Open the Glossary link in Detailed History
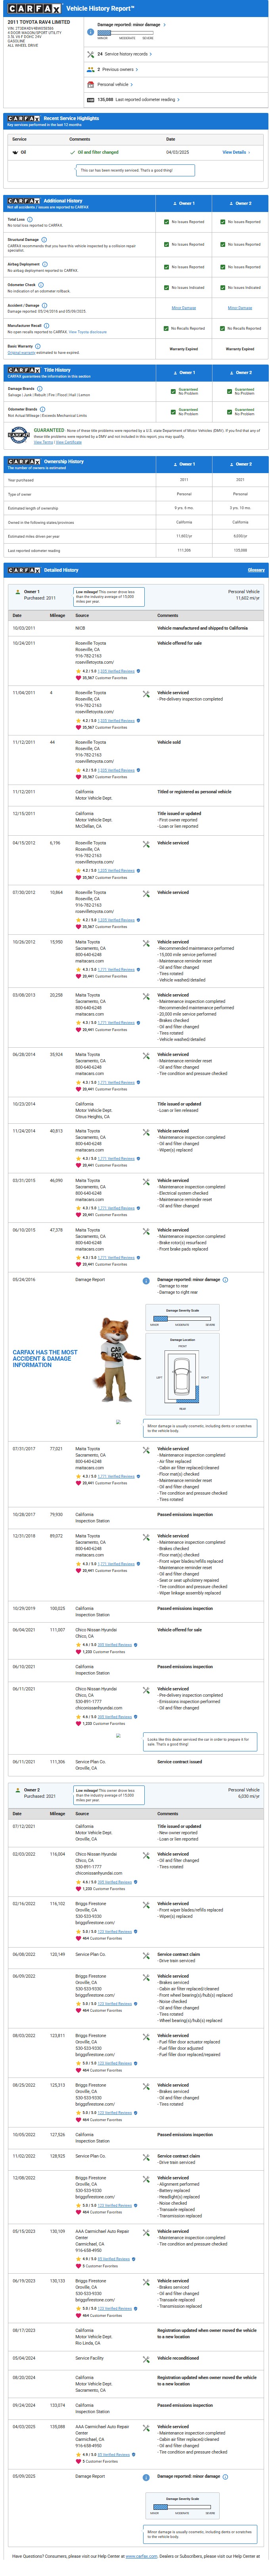The image size is (270, 2576). tap(256, 570)
